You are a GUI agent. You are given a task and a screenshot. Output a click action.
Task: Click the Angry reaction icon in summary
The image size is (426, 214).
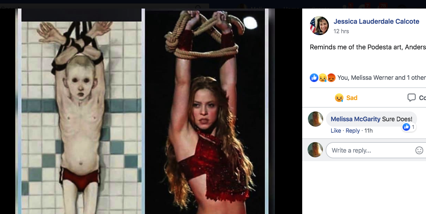click(331, 78)
